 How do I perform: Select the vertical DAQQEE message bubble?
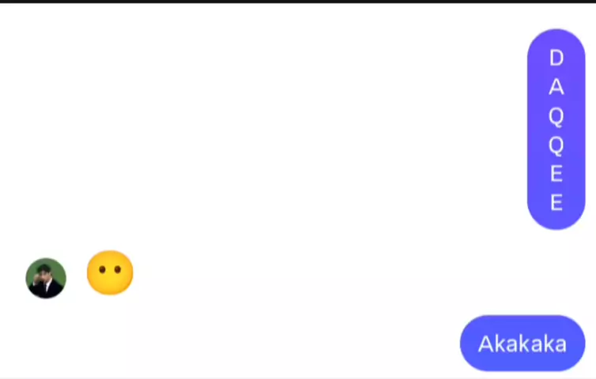[556, 129]
